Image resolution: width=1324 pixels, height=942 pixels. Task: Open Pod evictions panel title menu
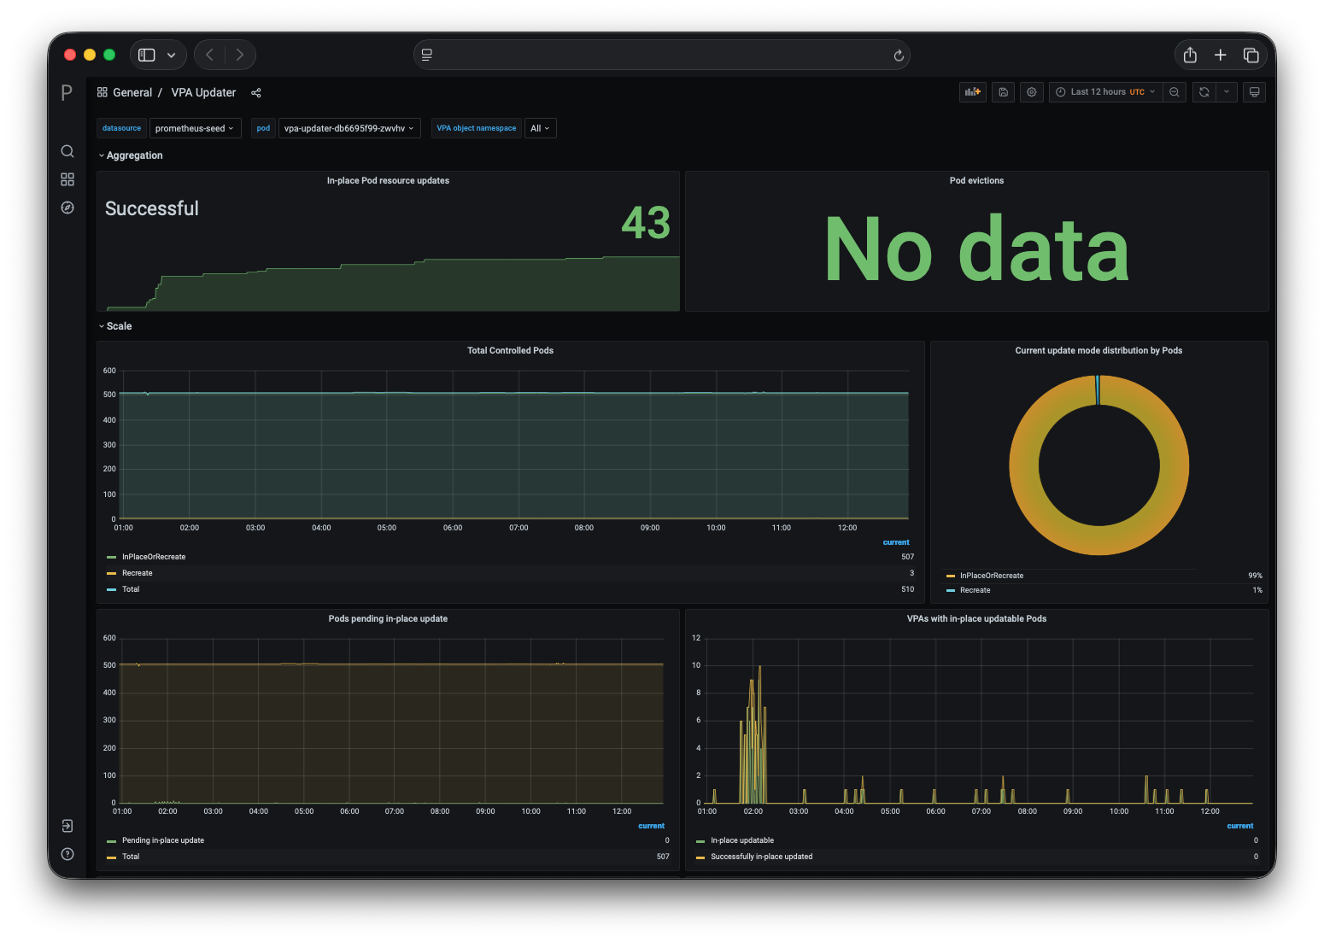pyautogui.click(x=977, y=181)
